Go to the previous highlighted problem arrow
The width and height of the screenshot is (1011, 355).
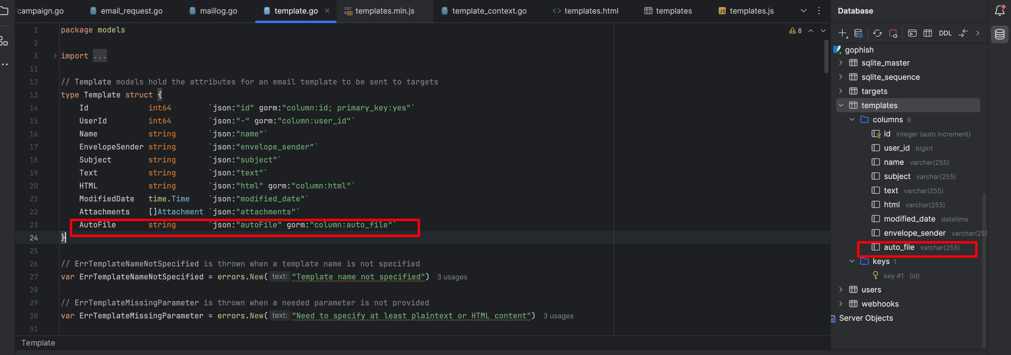[x=811, y=31]
